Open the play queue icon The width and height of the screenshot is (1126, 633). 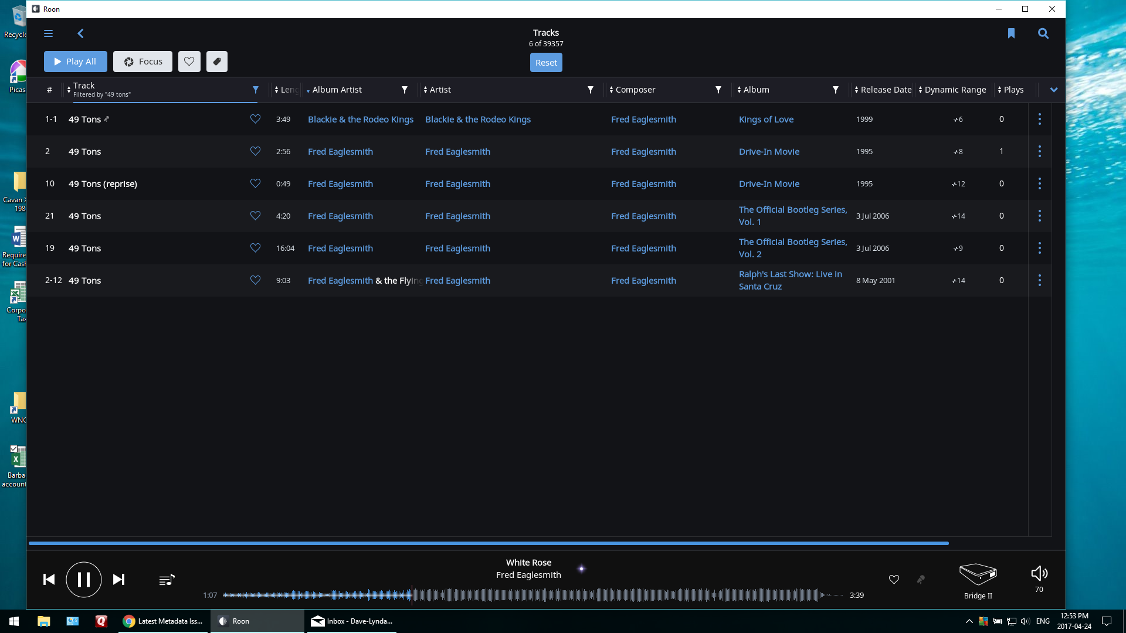(x=167, y=580)
